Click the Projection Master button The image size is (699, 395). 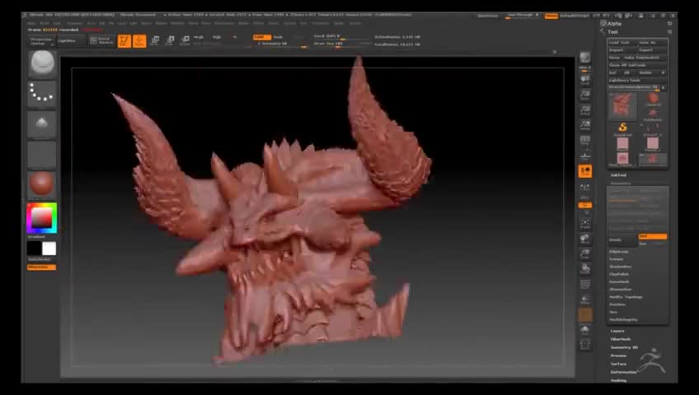[x=41, y=41]
